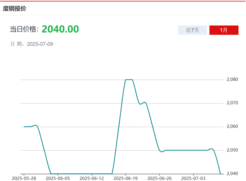The width and height of the screenshot is (246, 181).
Task: Click the date text 2025-07-09
Action: 40,44
